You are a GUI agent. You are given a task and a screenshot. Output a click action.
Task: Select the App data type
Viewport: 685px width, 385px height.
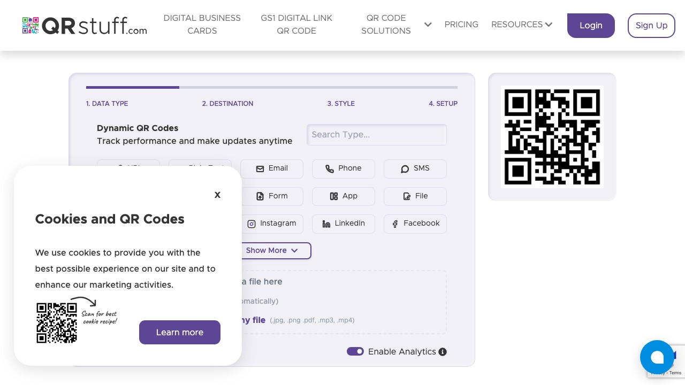(344, 196)
